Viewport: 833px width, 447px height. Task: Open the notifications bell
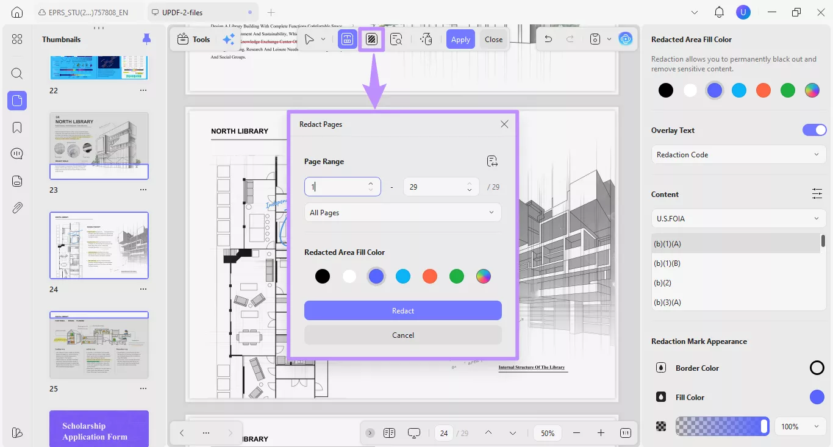[720, 12]
